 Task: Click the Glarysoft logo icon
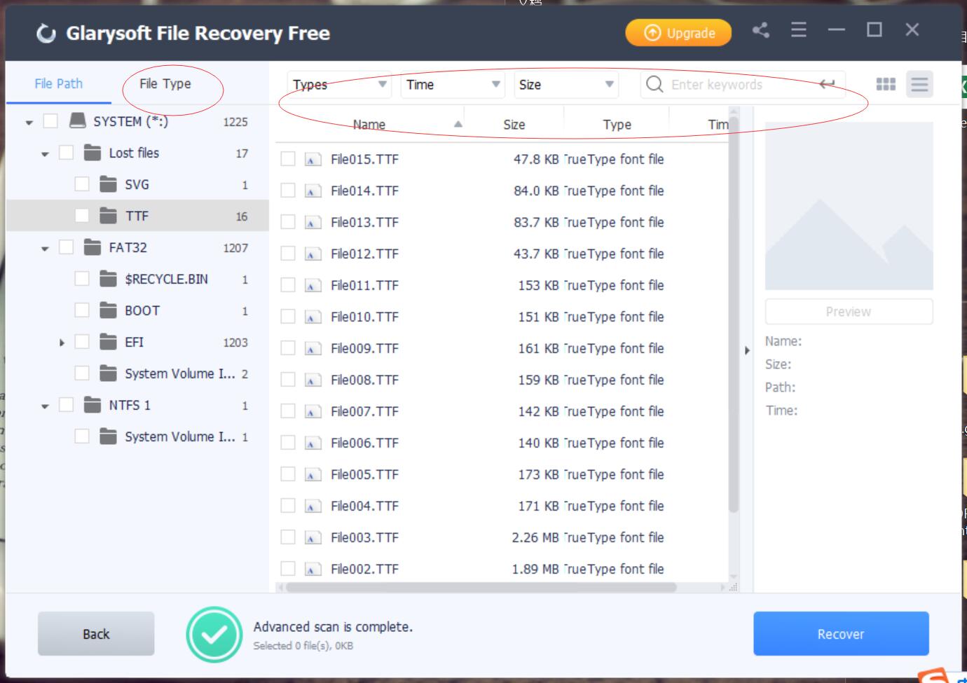pyautogui.click(x=46, y=34)
